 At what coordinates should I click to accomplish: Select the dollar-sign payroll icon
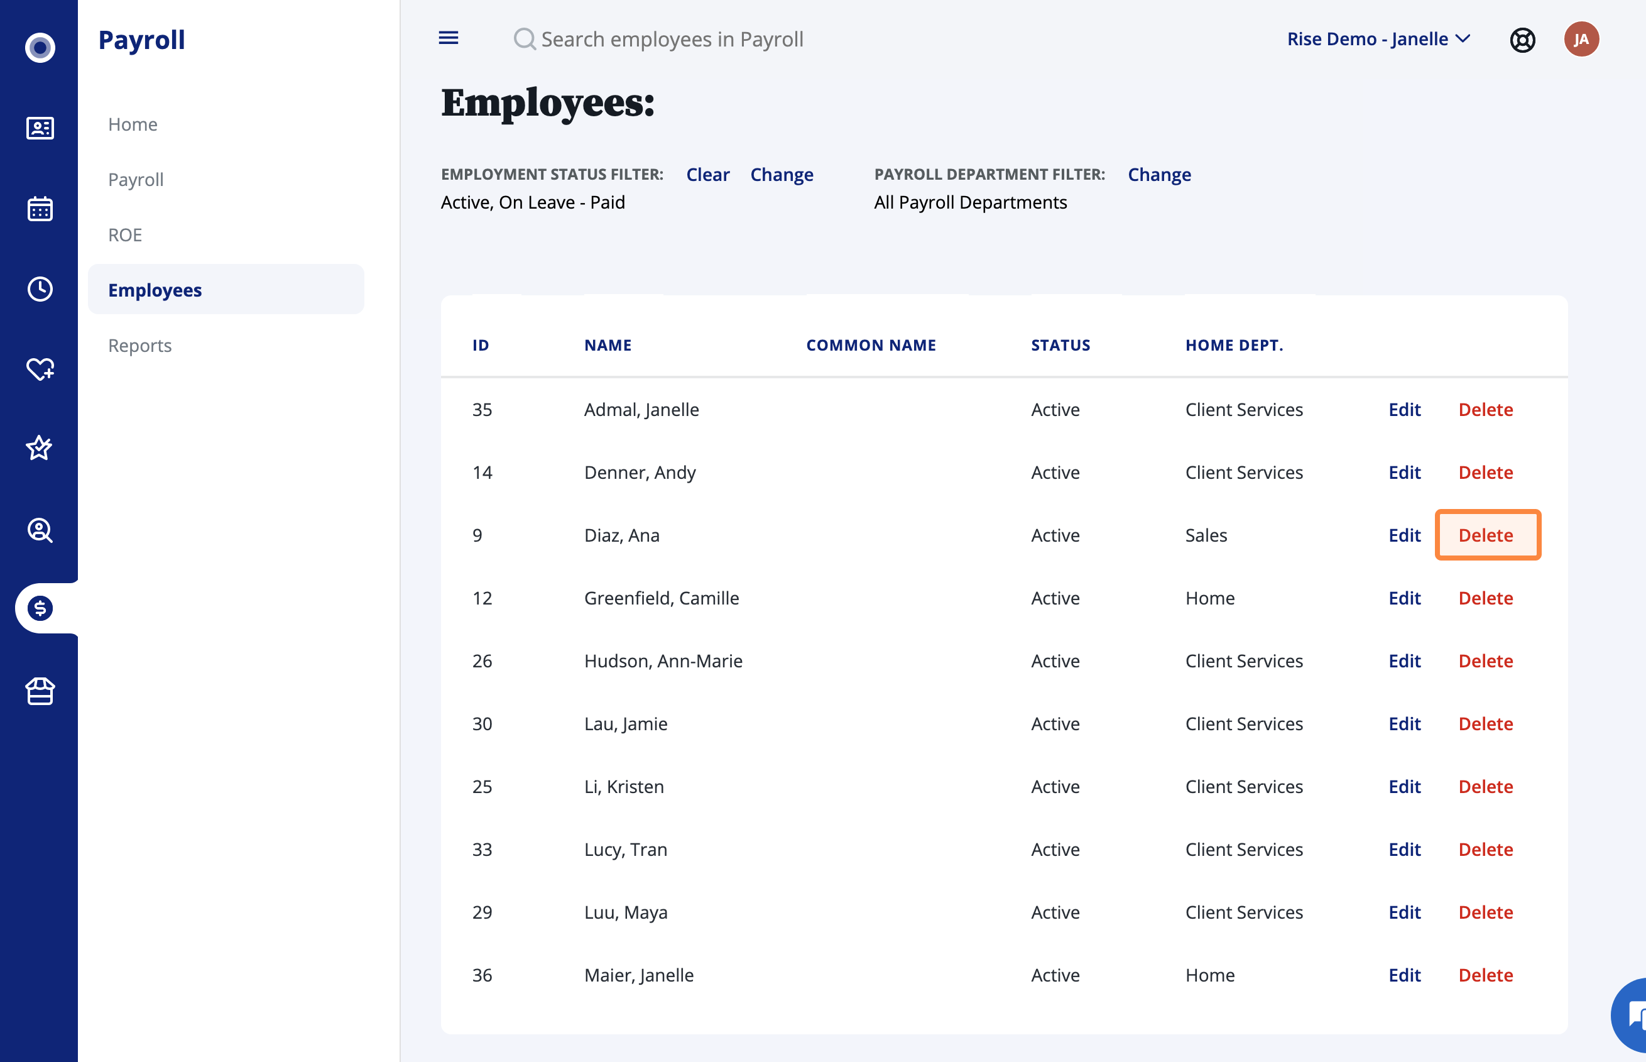point(40,609)
